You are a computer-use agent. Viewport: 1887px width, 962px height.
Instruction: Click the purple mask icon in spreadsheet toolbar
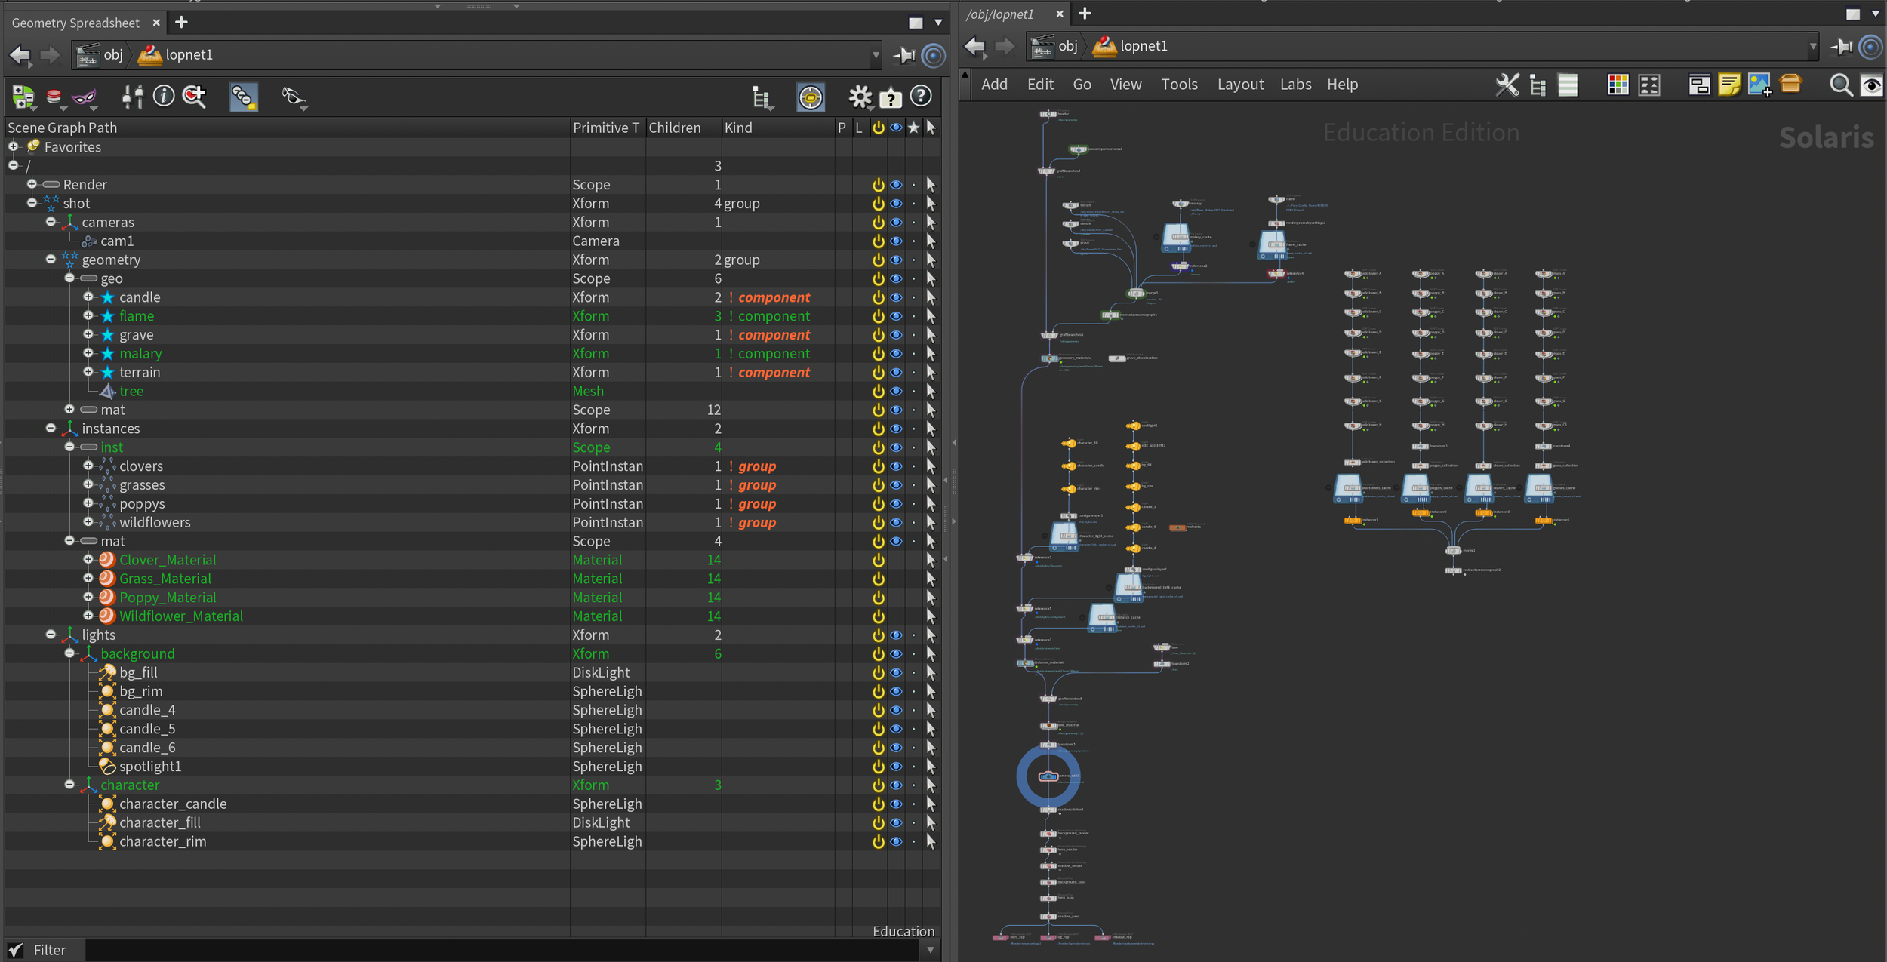pyautogui.click(x=84, y=97)
